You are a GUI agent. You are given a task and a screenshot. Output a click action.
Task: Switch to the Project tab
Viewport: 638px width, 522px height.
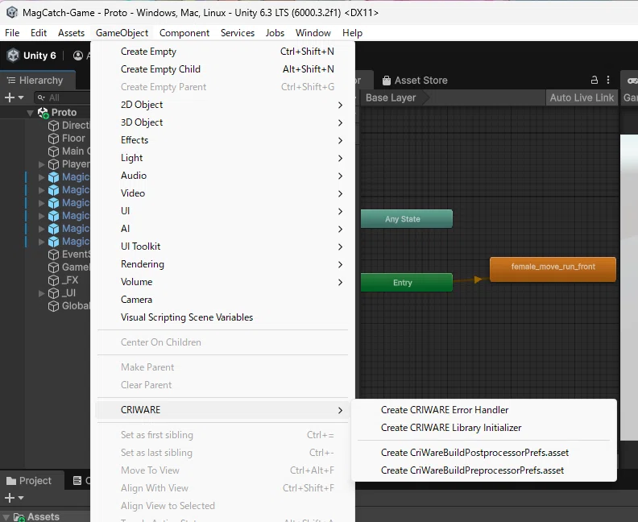pyautogui.click(x=31, y=481)
